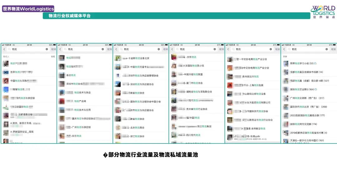Clear search text on screen listing 北京物流商会
The width and height of the screenshot is (337, 190).
[159, 49]
